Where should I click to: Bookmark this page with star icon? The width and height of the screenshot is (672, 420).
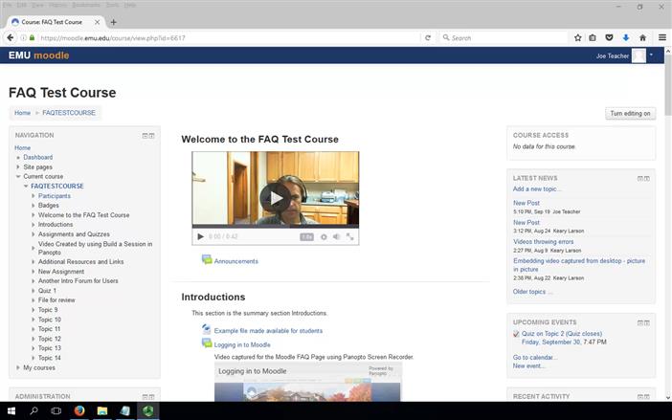(x=577, y=38)
